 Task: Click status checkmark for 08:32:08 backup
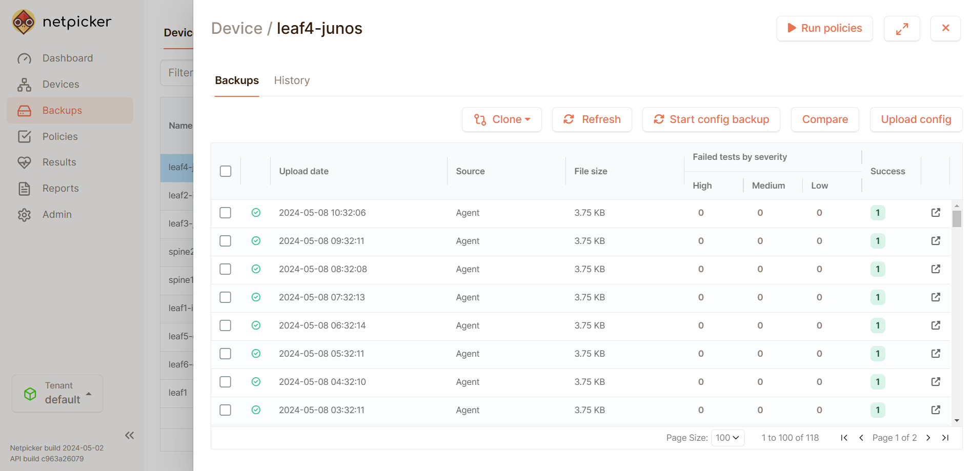(x=256, y=269)
